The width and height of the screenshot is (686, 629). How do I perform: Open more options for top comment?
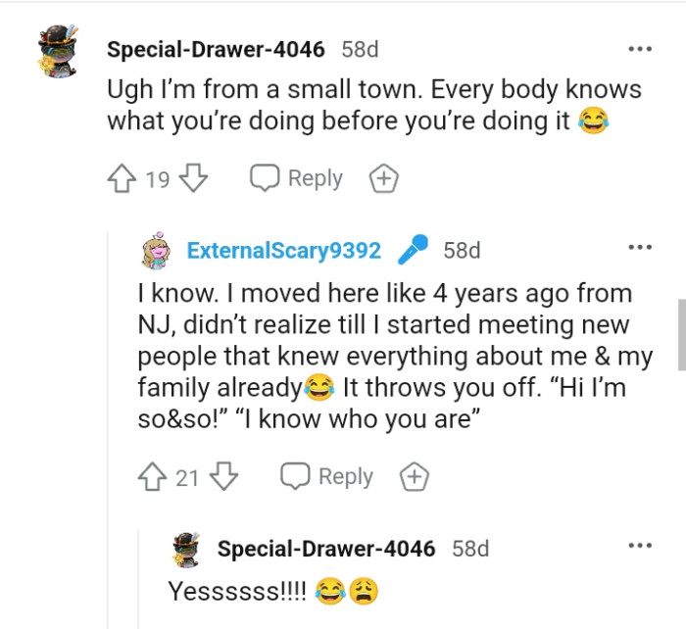click(639, 48)
